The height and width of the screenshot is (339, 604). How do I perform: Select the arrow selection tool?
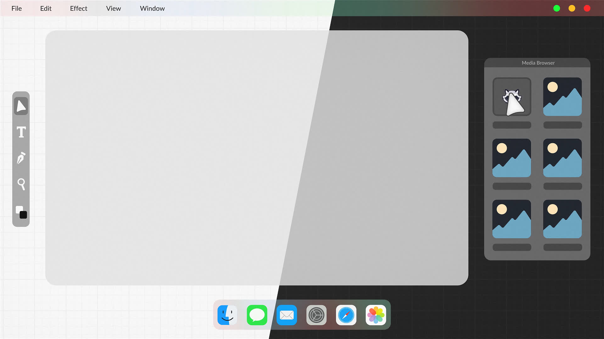click(x=21, y=106)
